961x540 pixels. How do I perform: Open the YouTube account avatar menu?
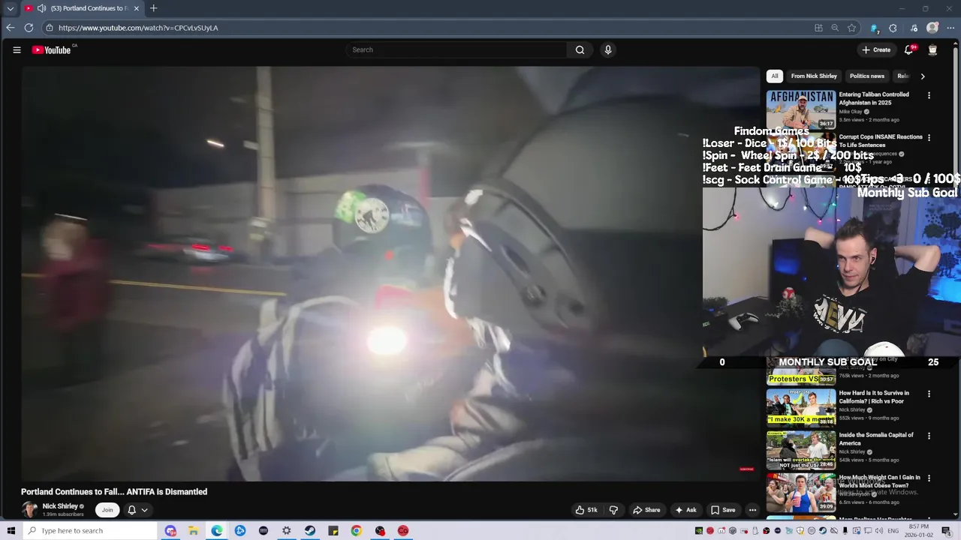[932, 50]
